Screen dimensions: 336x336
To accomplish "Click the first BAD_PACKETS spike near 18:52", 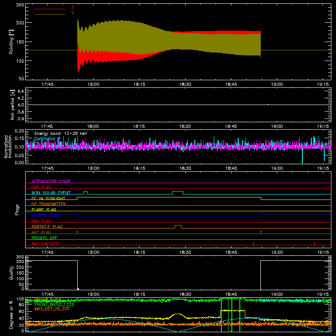I will click(x=254, y=244).
